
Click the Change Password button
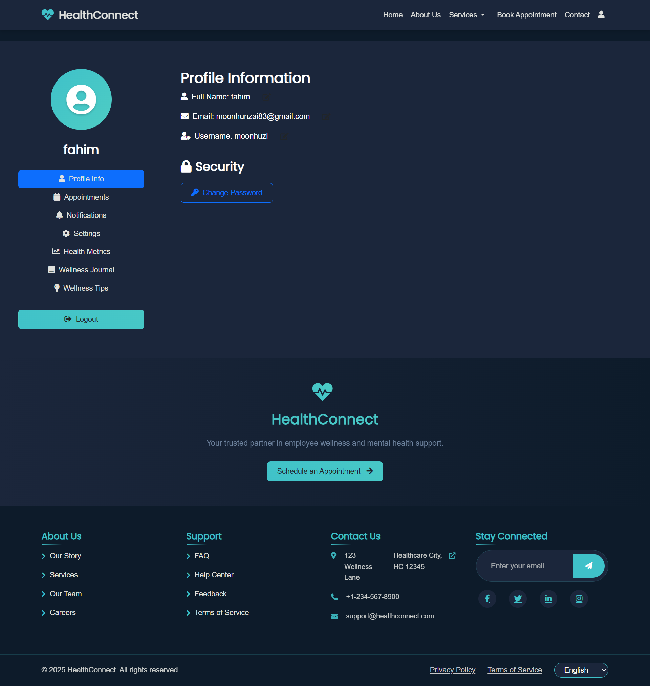[226, 193]
